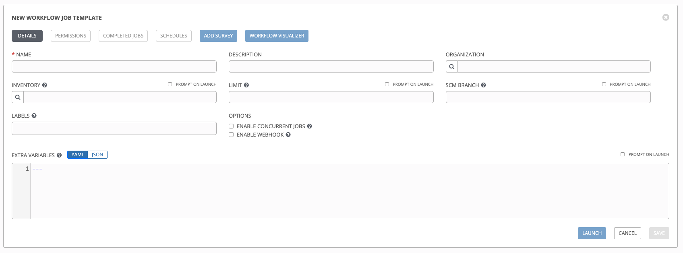This screenshot has height=253, width=683.
Task: Open the Labels help question icon
Action: (34, 116)
